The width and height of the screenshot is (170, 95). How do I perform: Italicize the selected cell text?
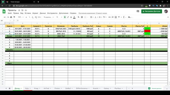click(68, 17)
